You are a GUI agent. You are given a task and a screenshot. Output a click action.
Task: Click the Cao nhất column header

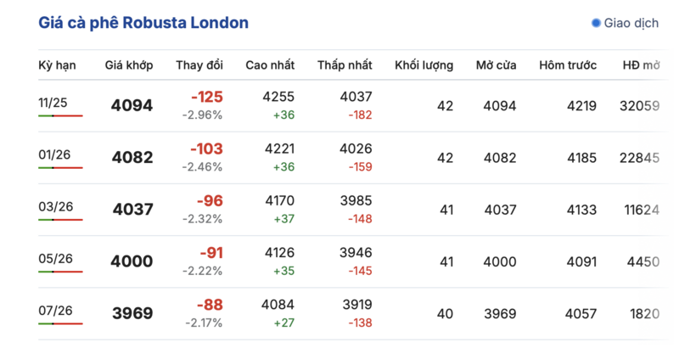point(270,65)
